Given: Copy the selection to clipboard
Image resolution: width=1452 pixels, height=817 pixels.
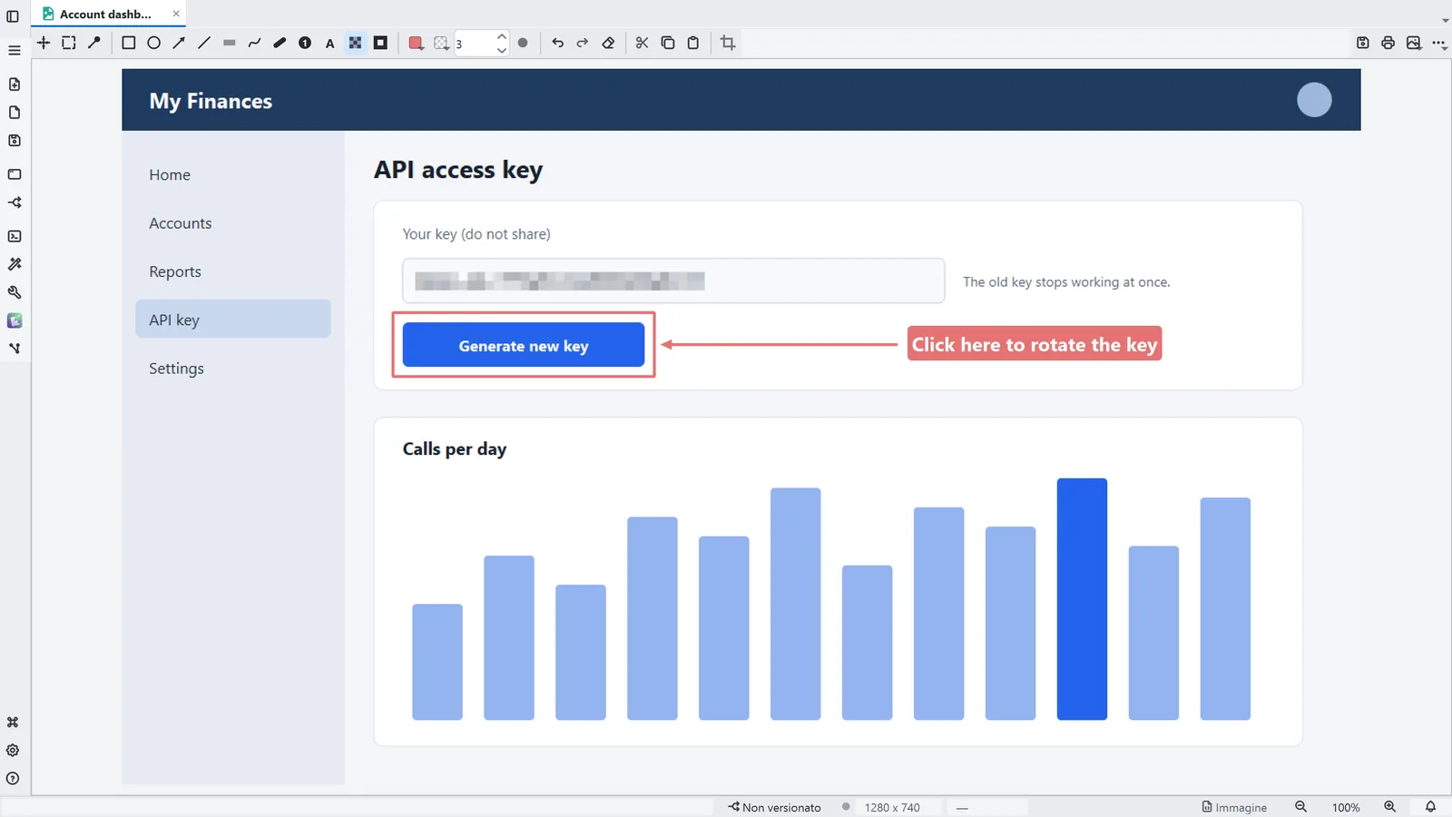Looking at the screenshot, I should (x=668, y=43).
